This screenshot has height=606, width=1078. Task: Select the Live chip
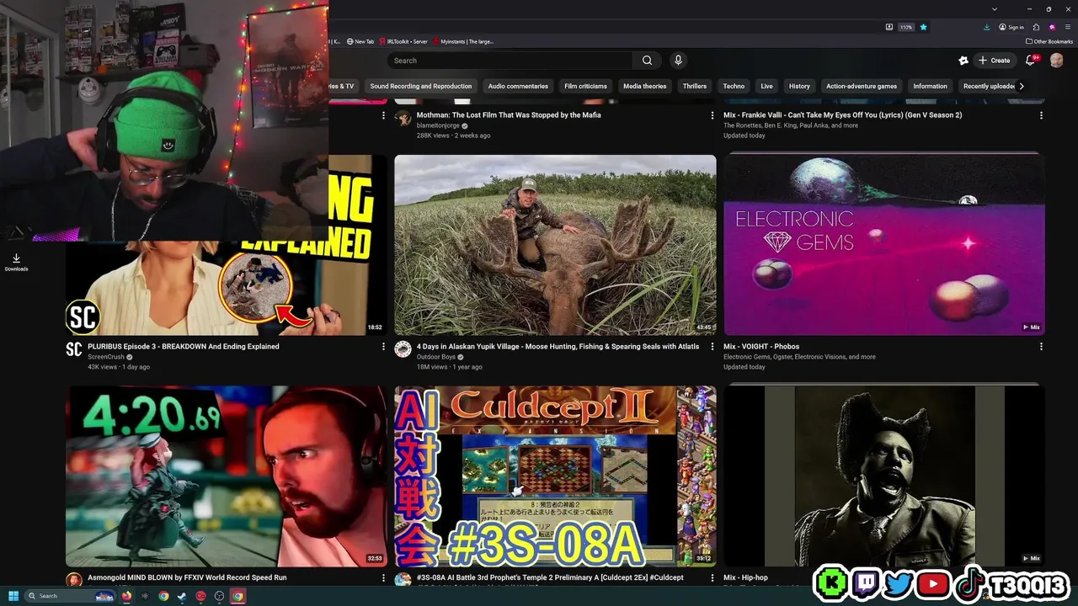click(x=766, y=86)
